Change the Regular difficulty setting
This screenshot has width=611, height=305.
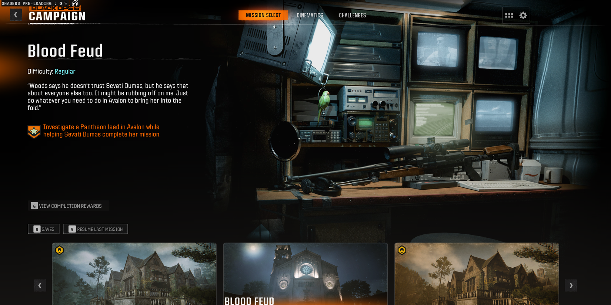(65, 72)
